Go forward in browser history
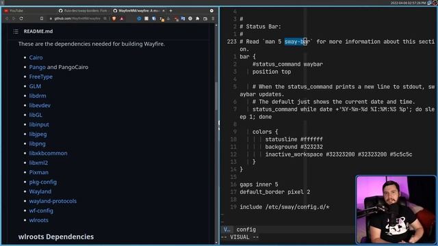Viewport: 438px width, 246px height. click(x=14, y=18)
